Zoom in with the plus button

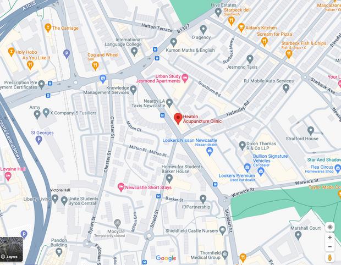click(x=329, y=238)
